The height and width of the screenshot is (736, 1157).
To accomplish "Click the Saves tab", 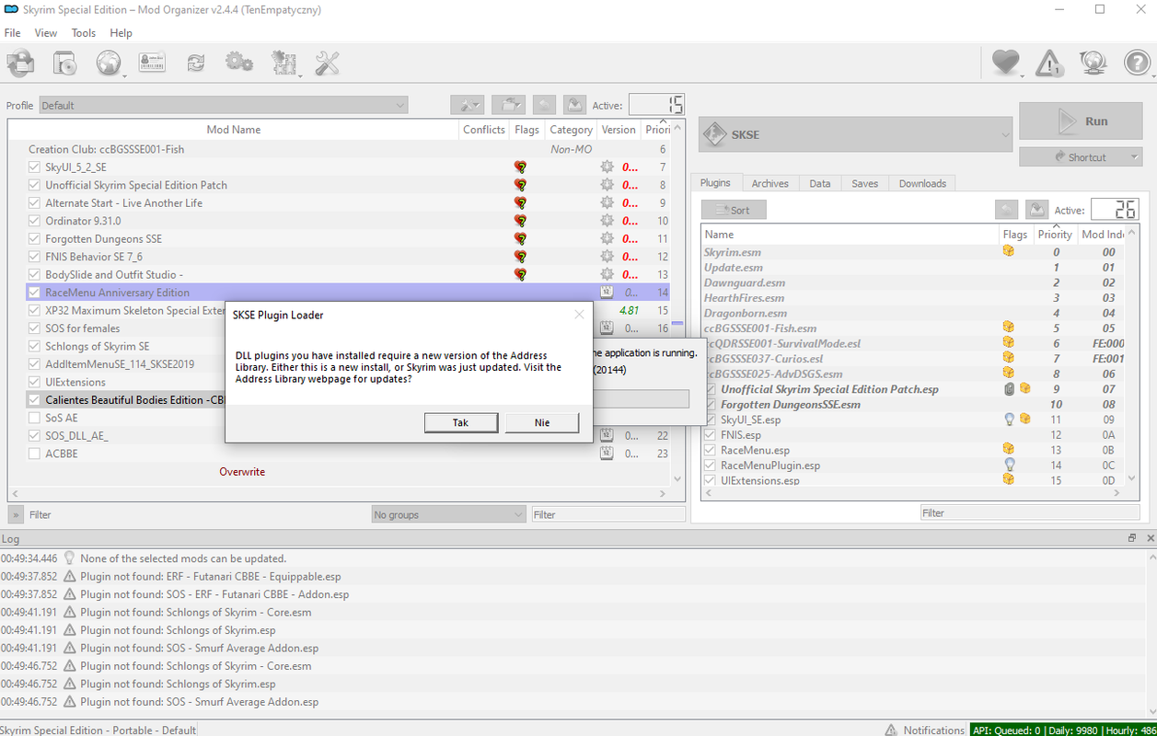I will [864, 183].
